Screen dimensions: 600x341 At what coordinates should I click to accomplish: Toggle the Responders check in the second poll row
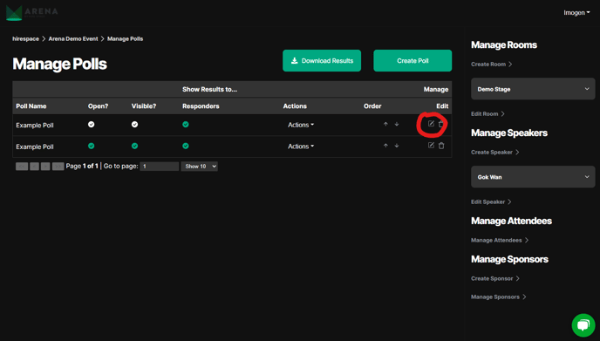pos(186,146)
